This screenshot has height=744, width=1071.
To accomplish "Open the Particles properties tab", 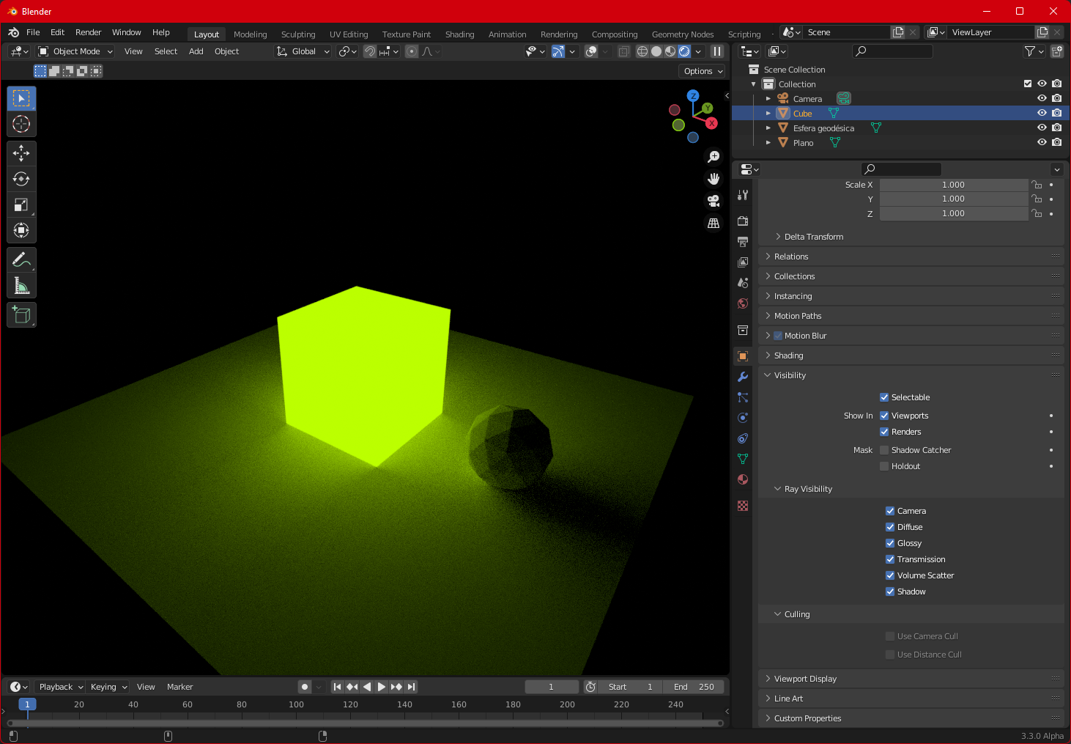I will 743,397.
